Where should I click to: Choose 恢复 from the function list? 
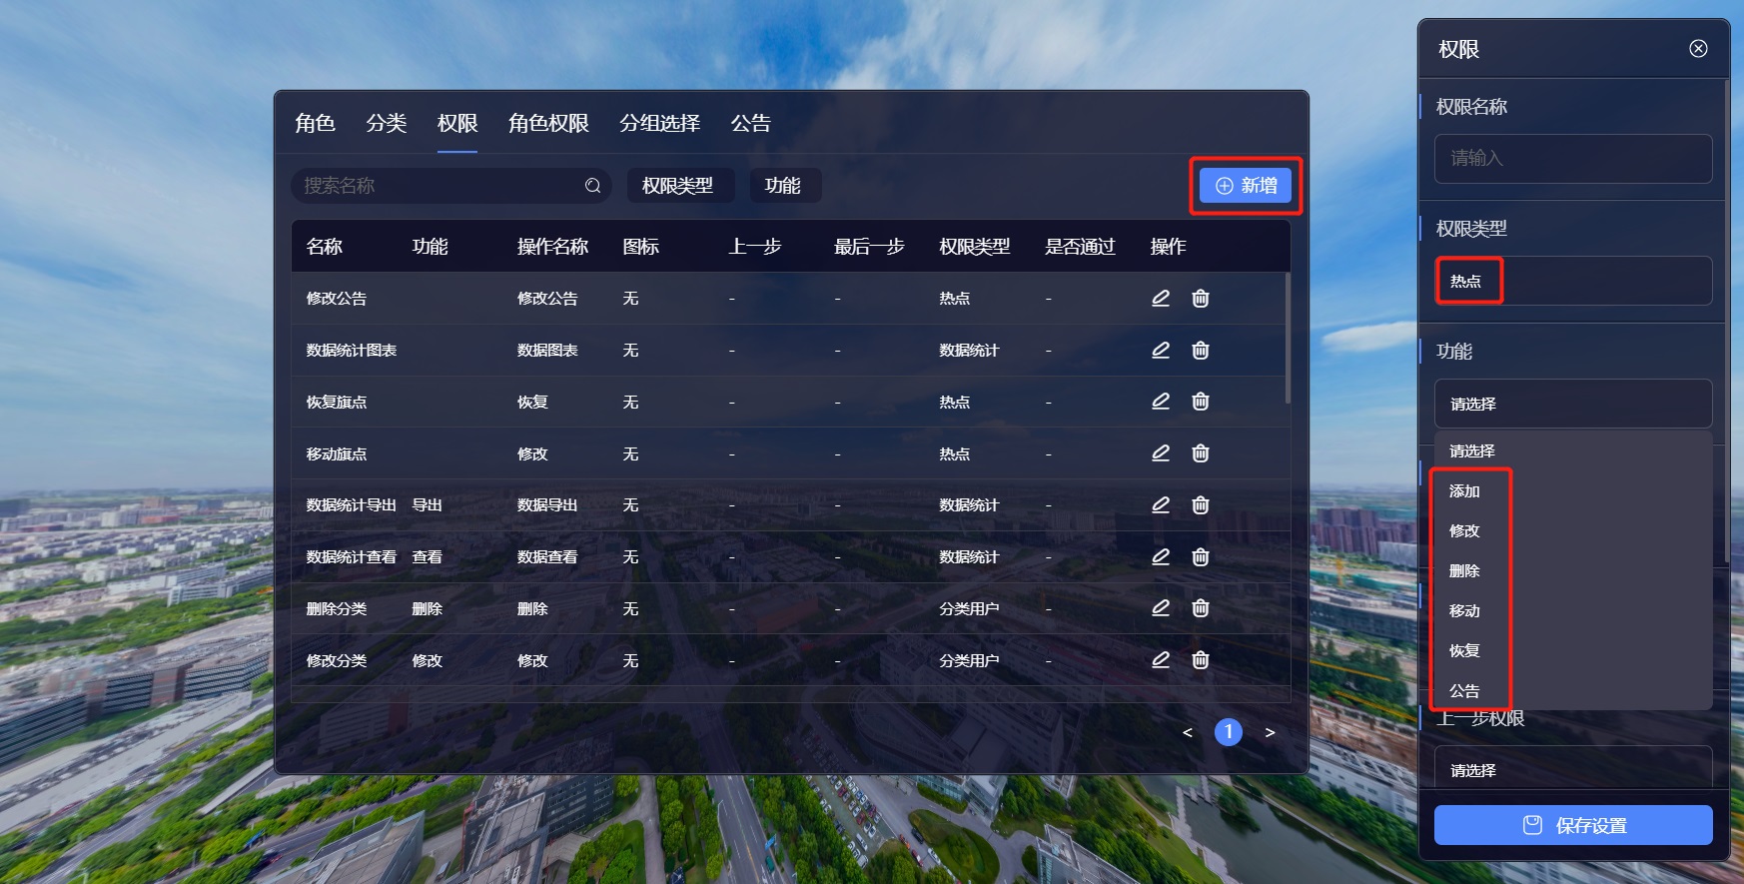(1573, 651)
